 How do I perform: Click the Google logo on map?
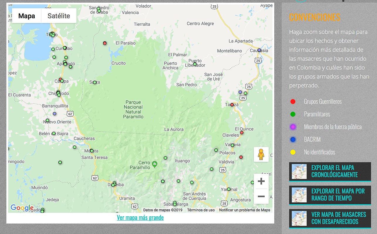[22, 208]
